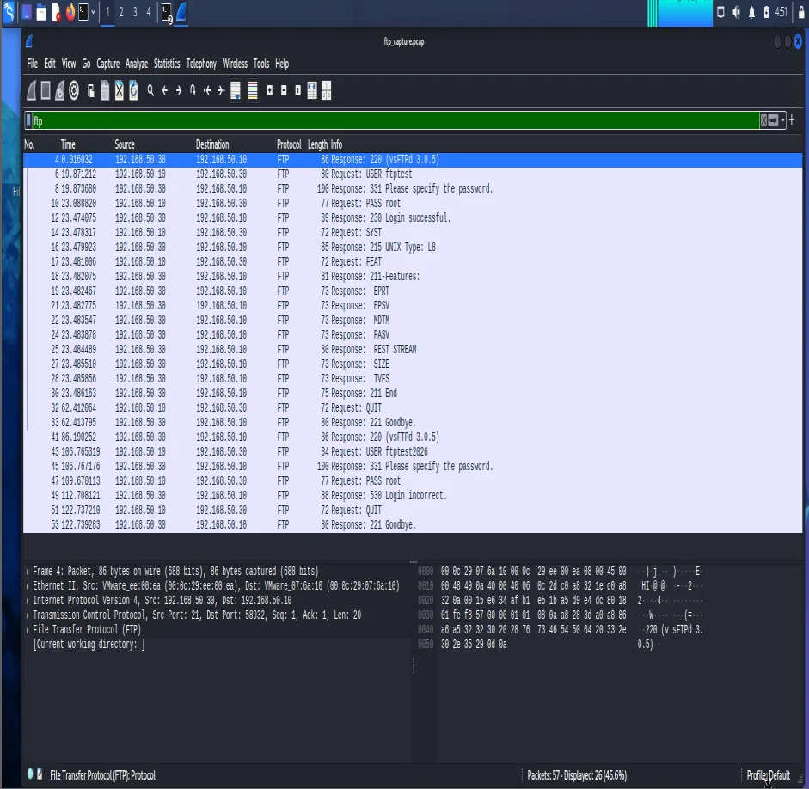Start capturing packets with the shark fin icon
This screenshot has height=789, width=809.
pos(32,91)
